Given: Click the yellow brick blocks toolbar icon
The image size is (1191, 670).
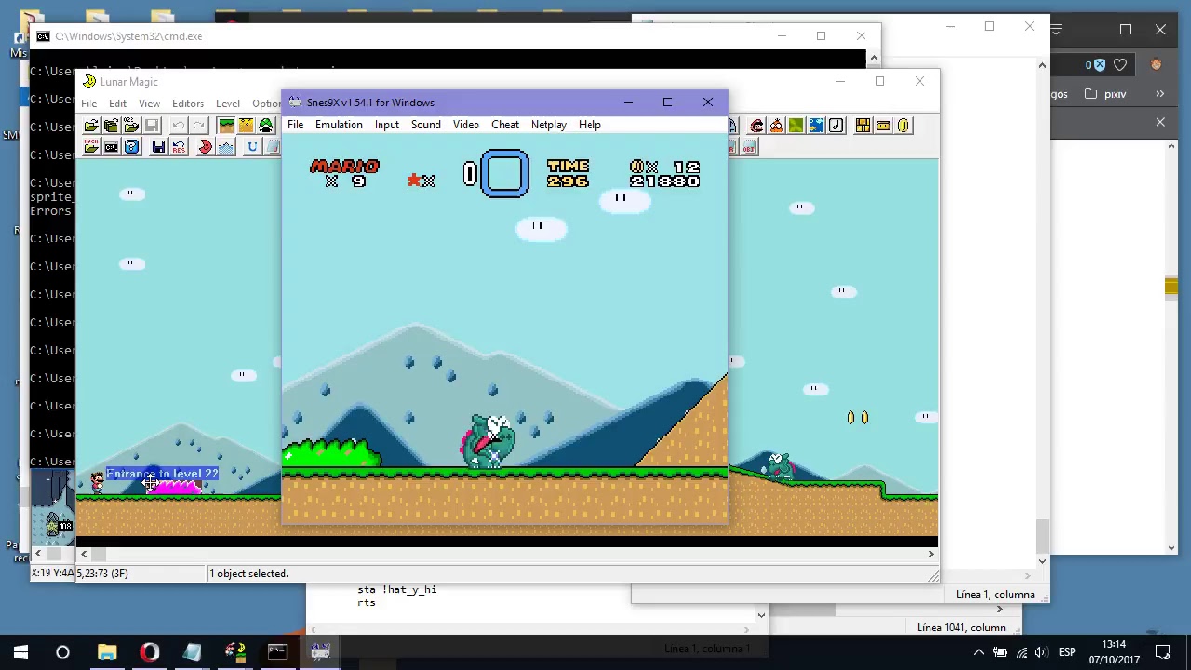Looking at the screenshot, I should click(863, 126).
